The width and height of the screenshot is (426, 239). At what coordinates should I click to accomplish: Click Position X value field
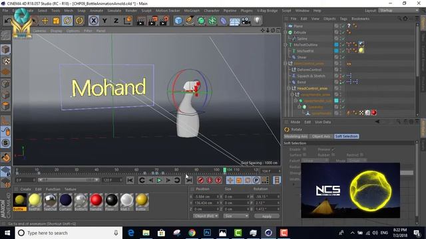206,197
